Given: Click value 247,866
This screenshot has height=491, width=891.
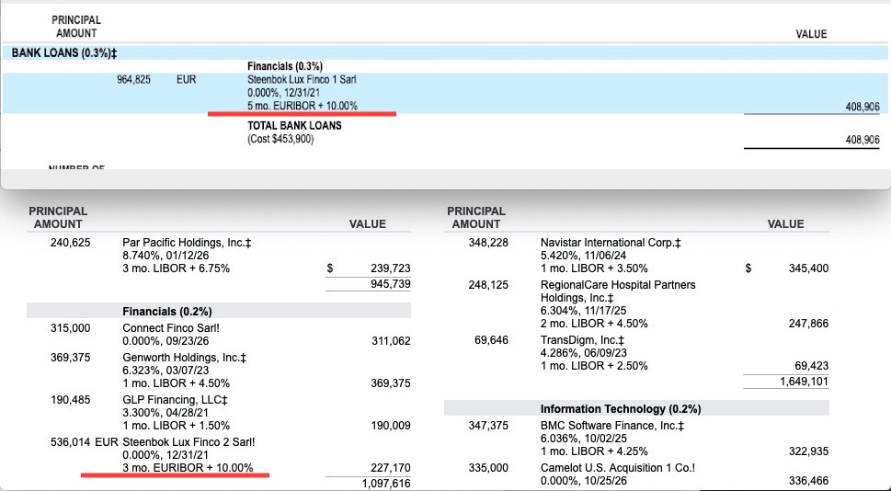Looking at the screenshot, I should [x=808, y=324].
